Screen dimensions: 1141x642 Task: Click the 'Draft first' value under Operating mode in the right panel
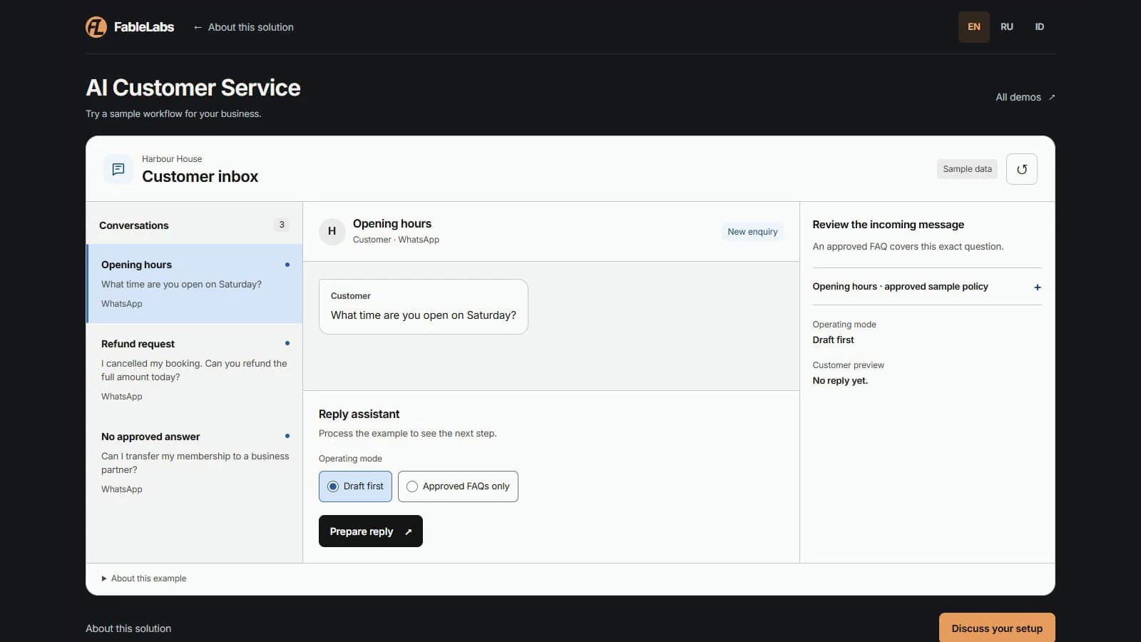point(833,340)
